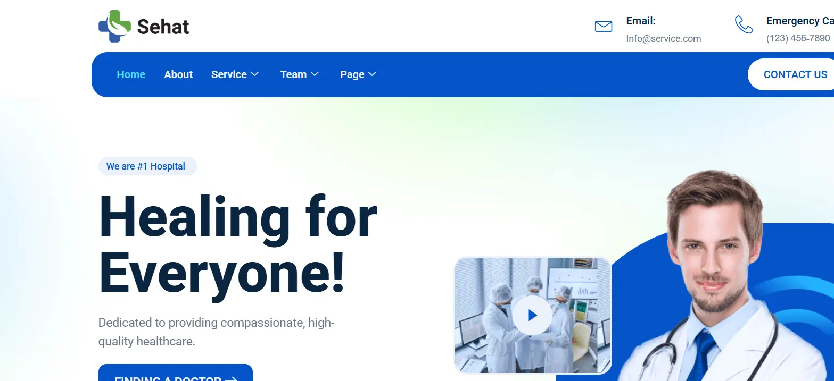Click the Sehat green-blue cross logo icon
The image size is (834, 381).
(114, 26)
